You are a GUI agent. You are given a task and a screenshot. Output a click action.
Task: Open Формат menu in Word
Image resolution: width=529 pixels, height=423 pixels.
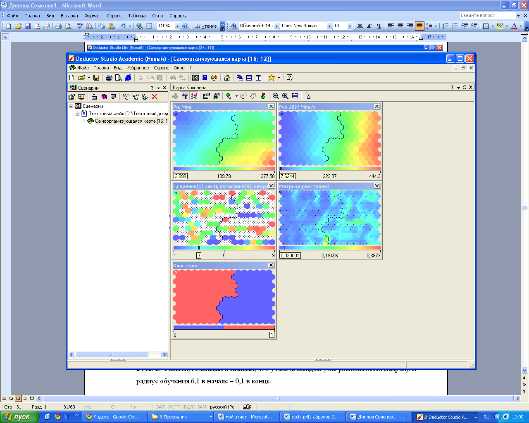pos(92,16)
